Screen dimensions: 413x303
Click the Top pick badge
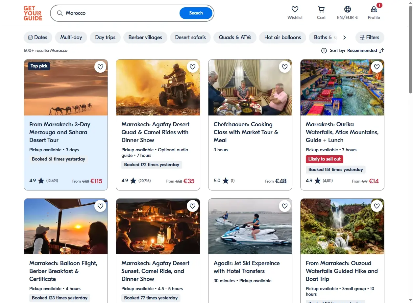point(39,66)
